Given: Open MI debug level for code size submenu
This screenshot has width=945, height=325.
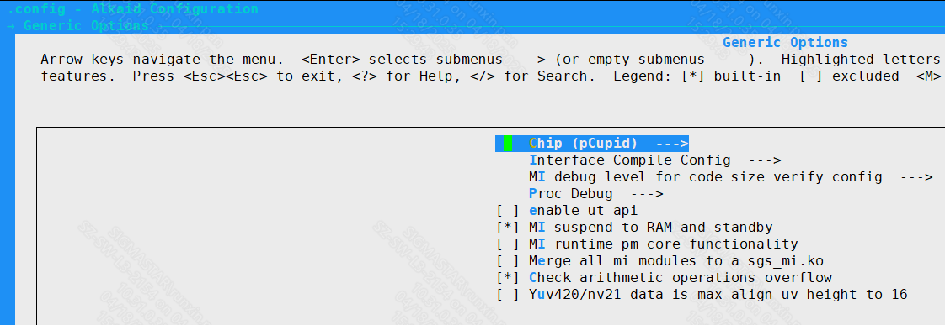Looking at the screenshot, I should click(x=730, y=177).
